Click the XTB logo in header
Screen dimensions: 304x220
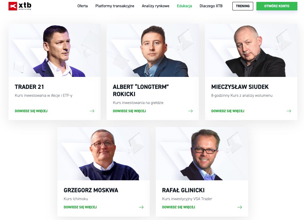coord(20,6)
